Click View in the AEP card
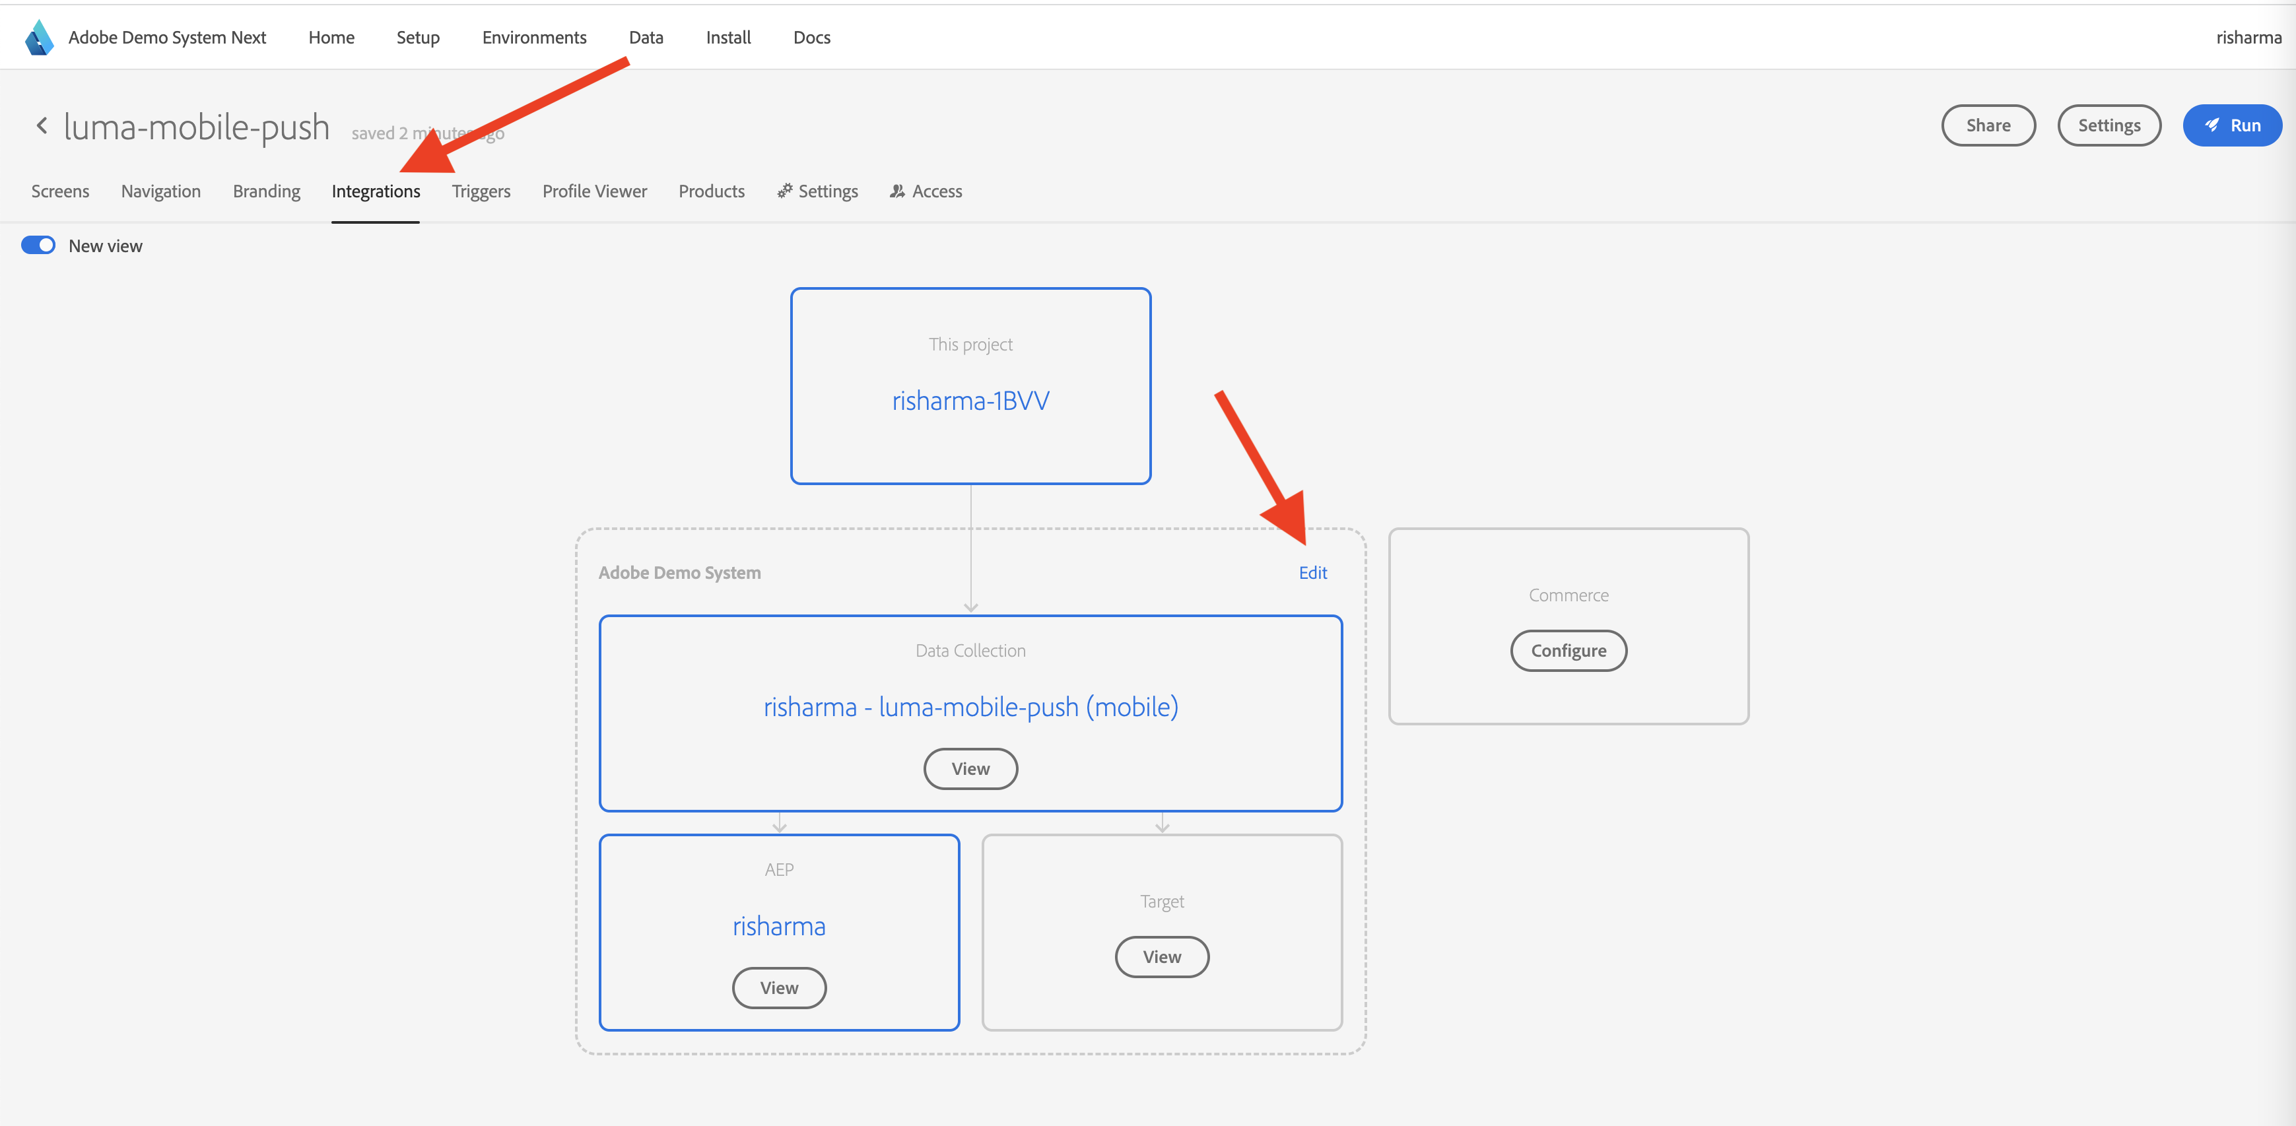 pyautogui.click(x=779, y=988)
